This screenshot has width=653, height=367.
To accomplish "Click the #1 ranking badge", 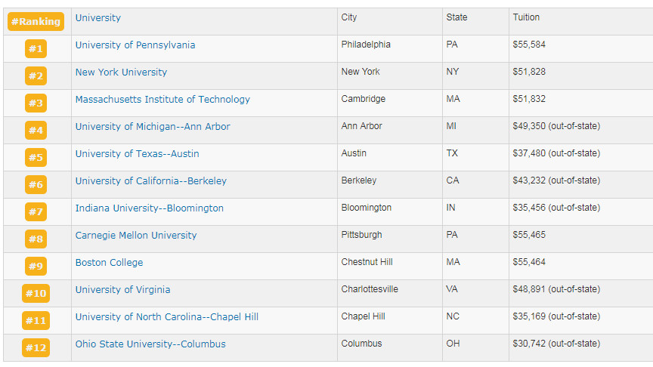I will click(36, 49).
